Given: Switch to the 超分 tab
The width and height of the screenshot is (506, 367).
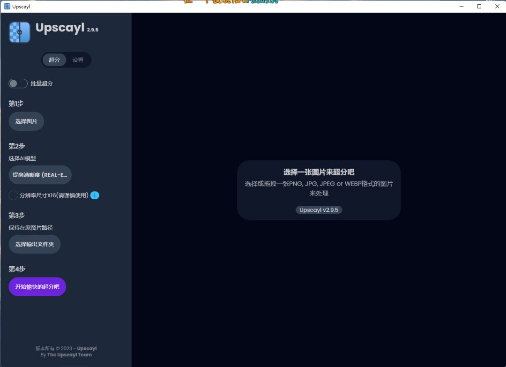Looking at the screenshot, I should pyautogui.click(x=54, y=60).
